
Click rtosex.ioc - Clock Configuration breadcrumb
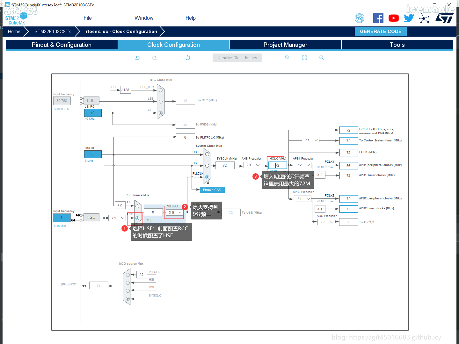click(121, 32)
